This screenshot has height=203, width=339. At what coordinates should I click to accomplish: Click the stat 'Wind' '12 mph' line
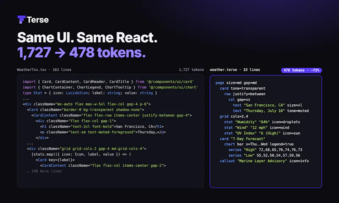[257, 128]
